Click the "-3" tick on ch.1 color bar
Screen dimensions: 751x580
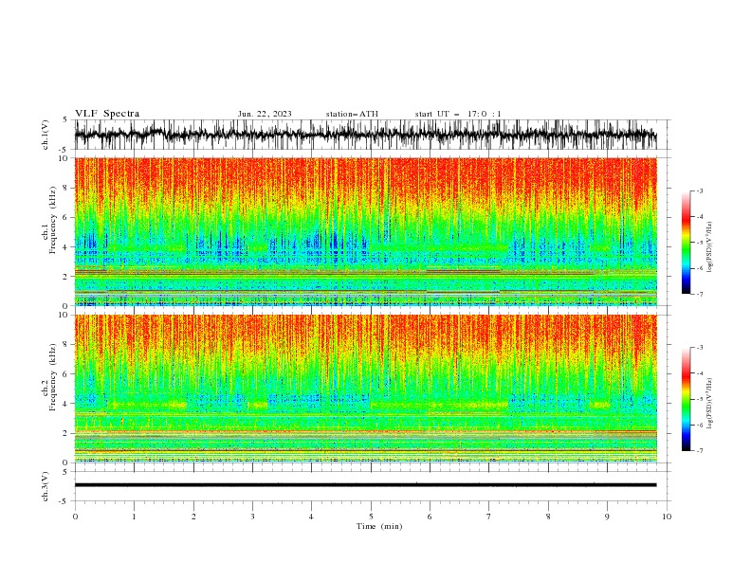(700, 190)
